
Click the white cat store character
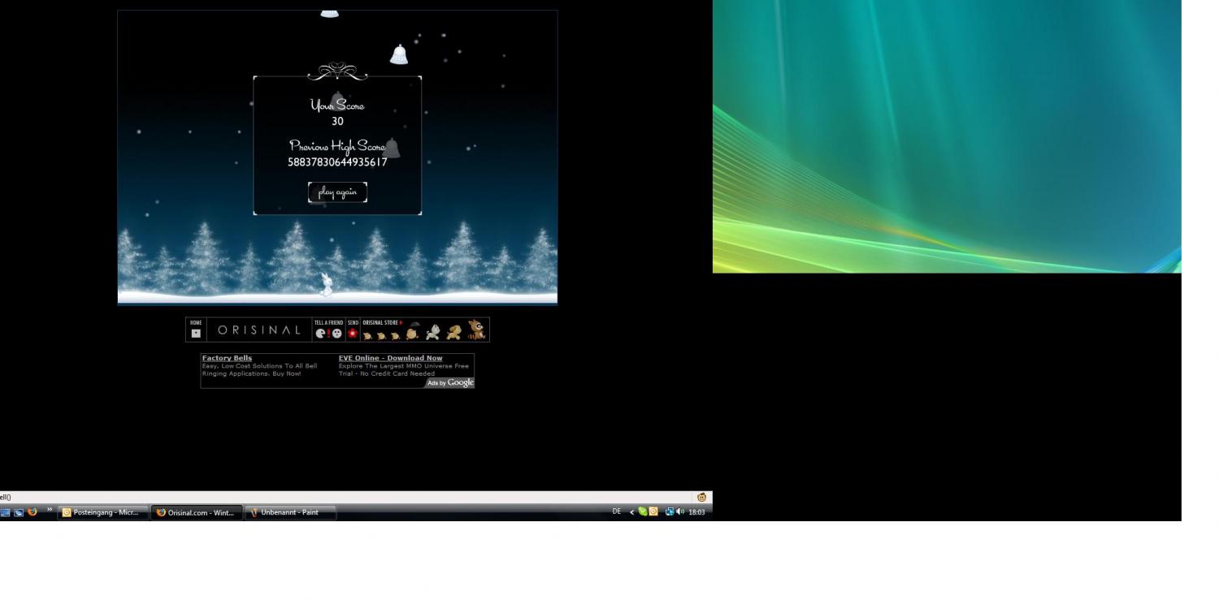(x=433, y=331)
